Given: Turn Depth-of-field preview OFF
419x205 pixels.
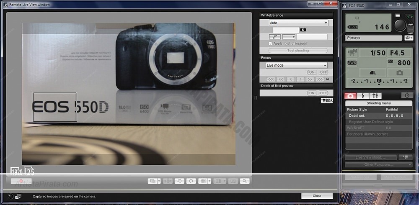Looking at the screenshot, I should pos(323,93).
